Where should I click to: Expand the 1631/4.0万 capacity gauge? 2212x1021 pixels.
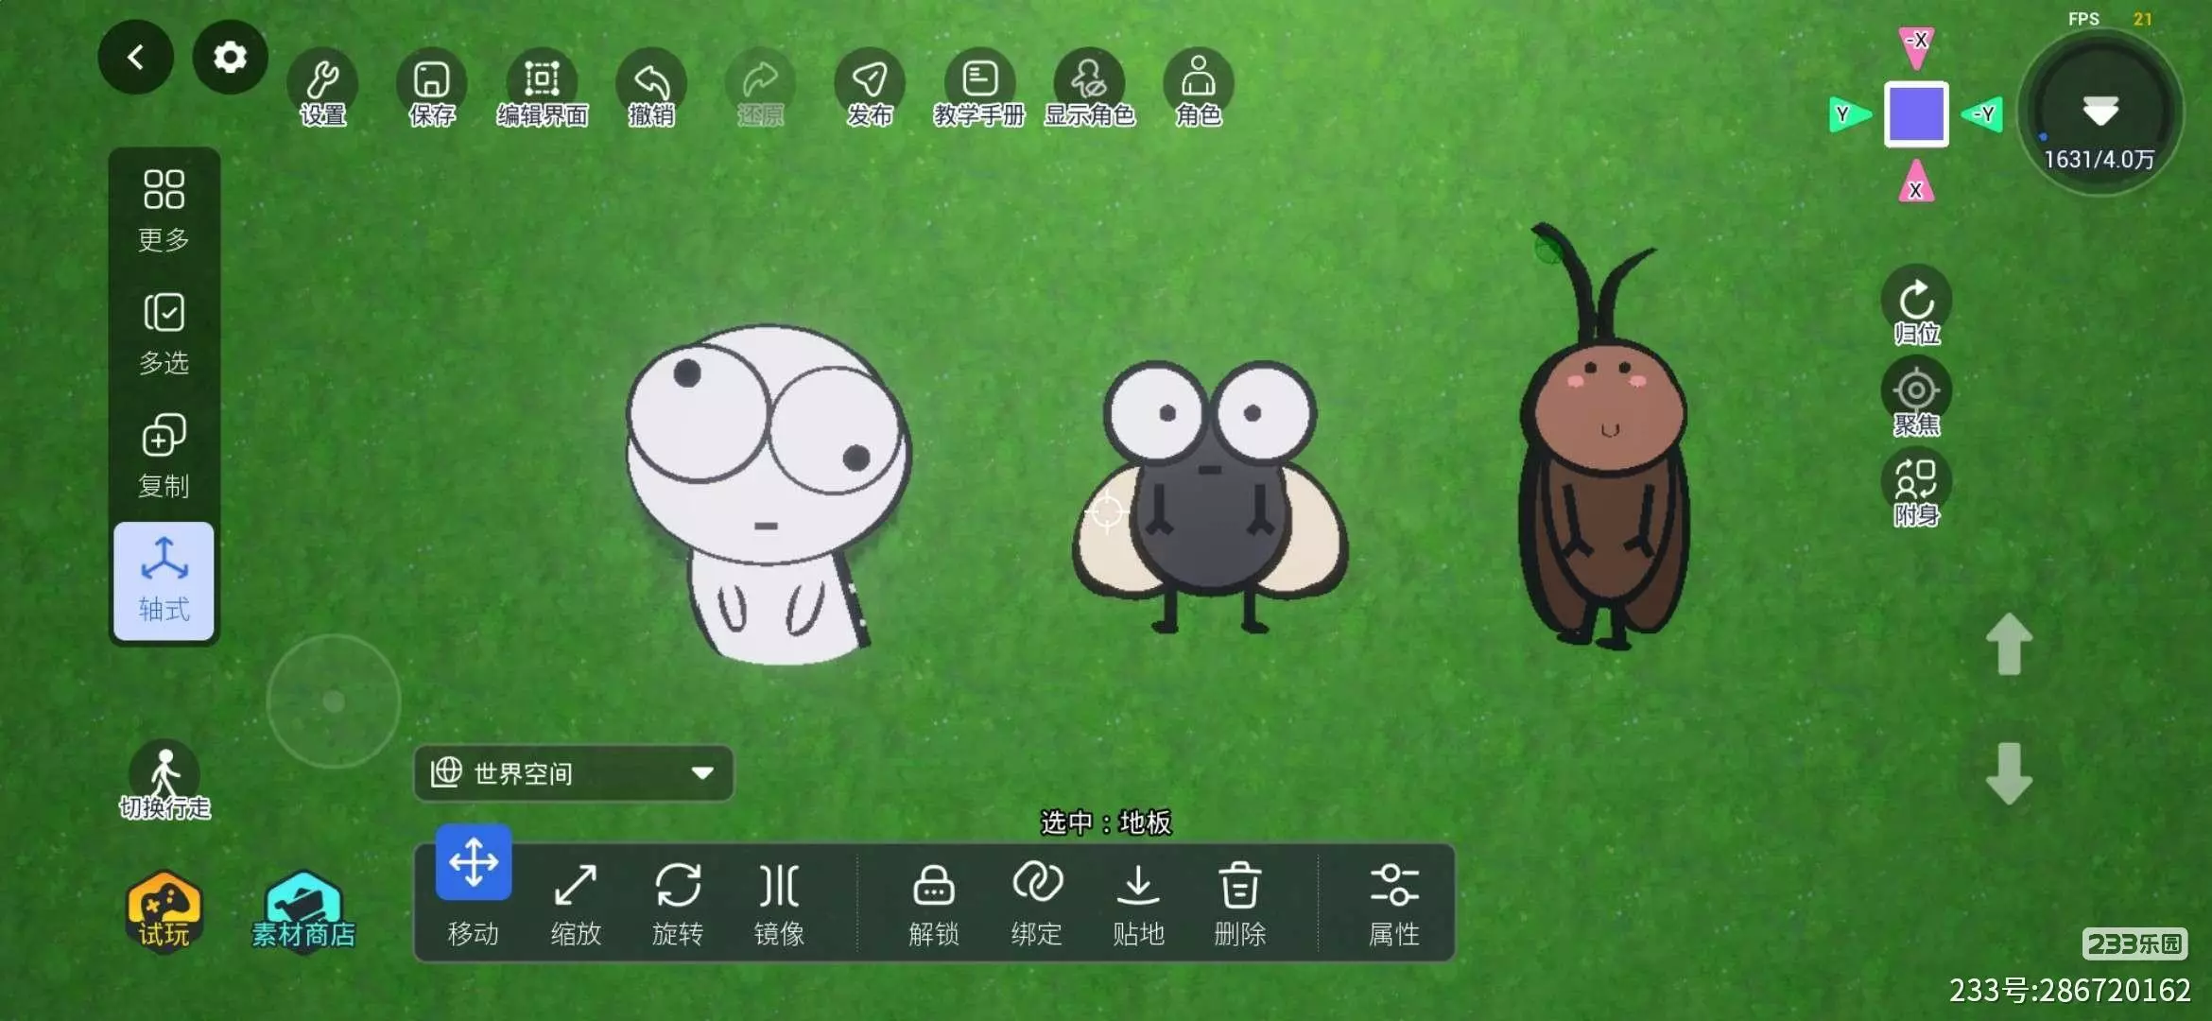tap(2100, 112)
